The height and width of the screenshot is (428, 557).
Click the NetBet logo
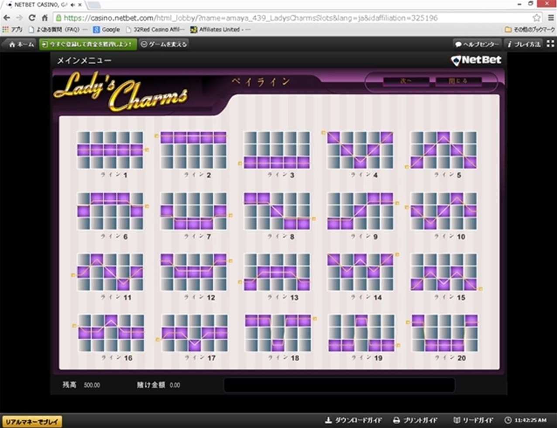(x=476, y=60)
